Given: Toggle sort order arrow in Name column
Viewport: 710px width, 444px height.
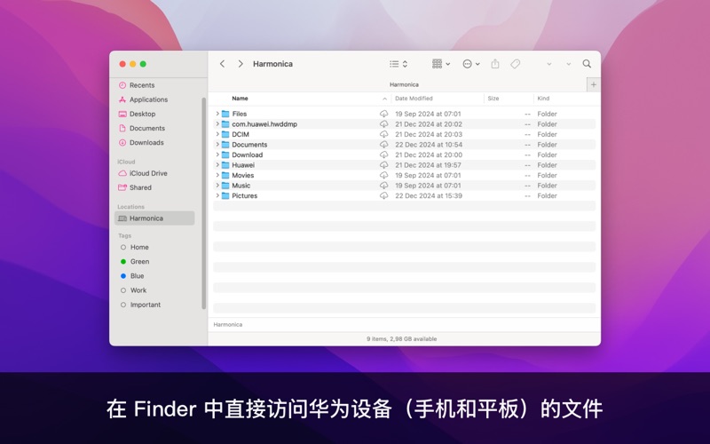Looking at the screenshot, I should [x=384, y=99].
